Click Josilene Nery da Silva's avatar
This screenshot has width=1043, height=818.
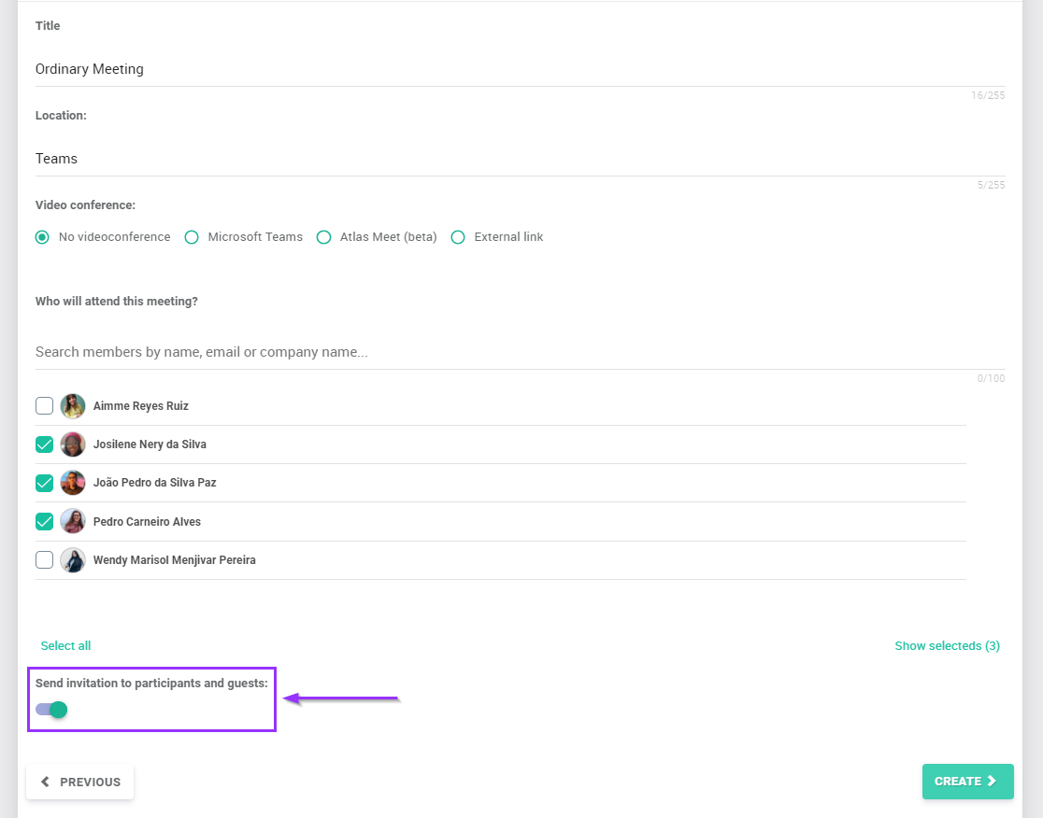[x=73, y=444]
